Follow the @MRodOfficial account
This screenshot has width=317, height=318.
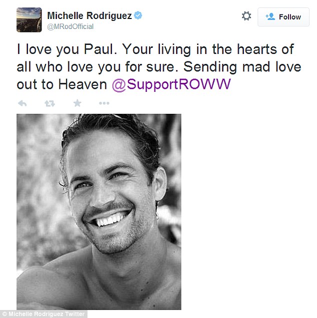[283, 17]
